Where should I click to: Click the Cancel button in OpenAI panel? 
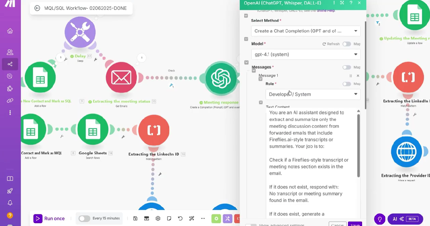point(337,224)
